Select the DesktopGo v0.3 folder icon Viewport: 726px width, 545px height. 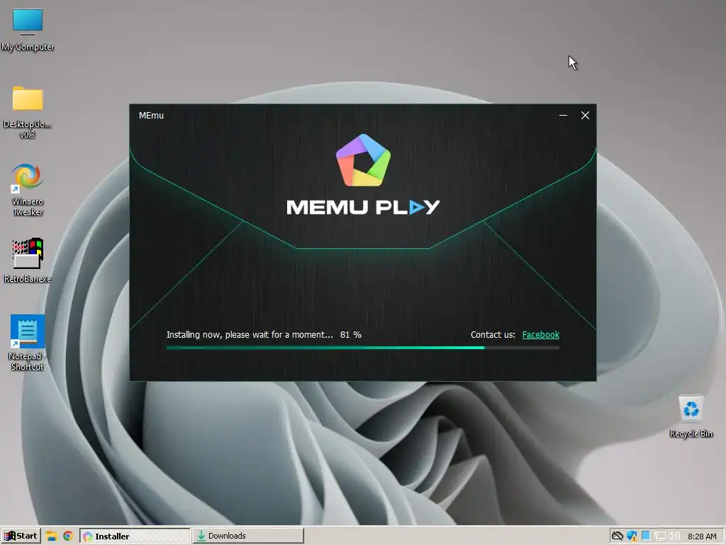(28, 112)
